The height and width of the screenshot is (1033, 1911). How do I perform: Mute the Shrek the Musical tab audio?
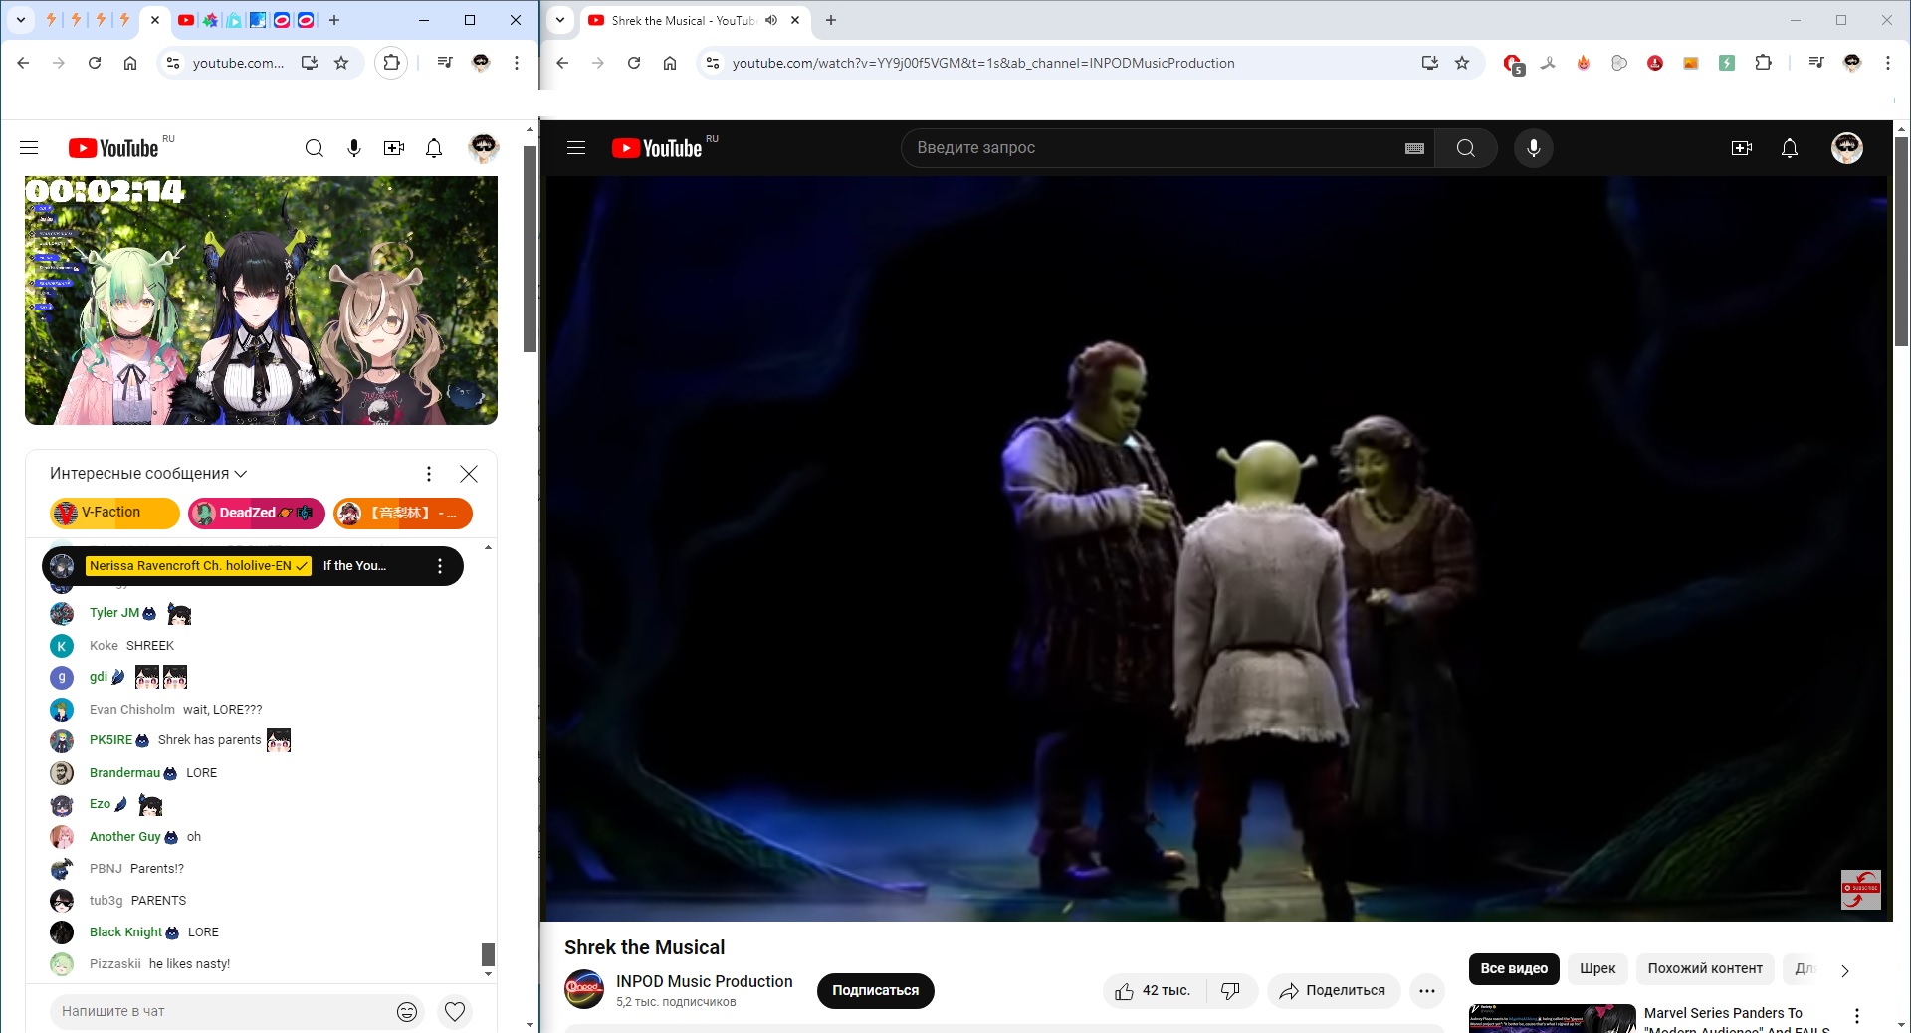point(771,20)
